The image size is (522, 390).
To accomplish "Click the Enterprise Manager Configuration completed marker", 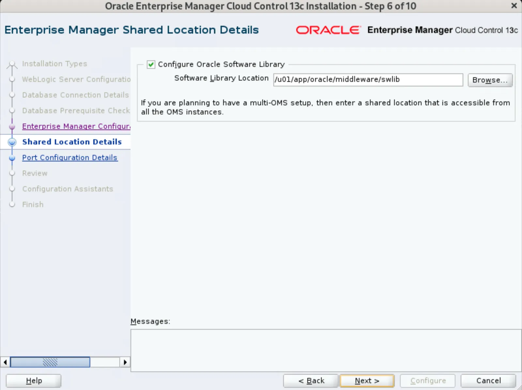I will [x=12, y=127].
